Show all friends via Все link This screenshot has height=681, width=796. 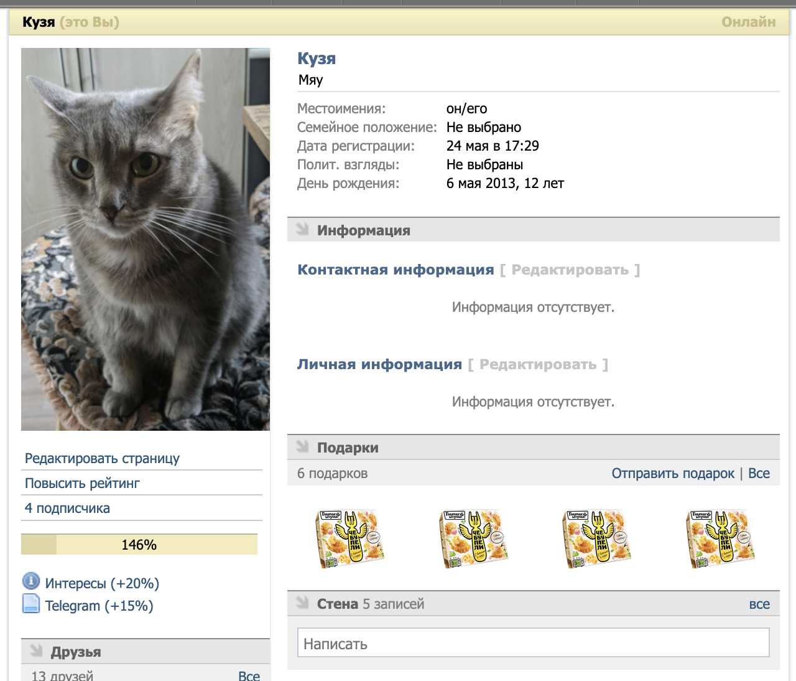(x=249, y=676)
